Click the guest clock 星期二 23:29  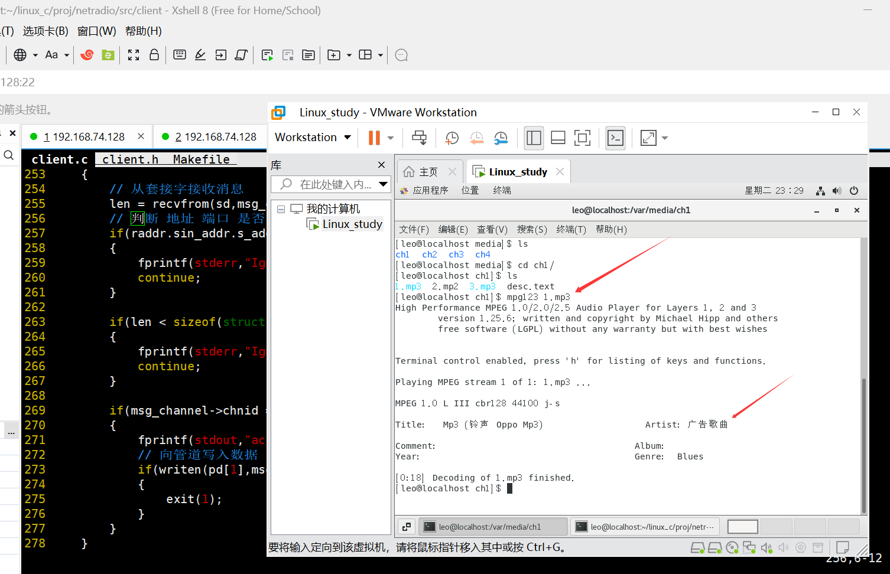pos(774,190)
